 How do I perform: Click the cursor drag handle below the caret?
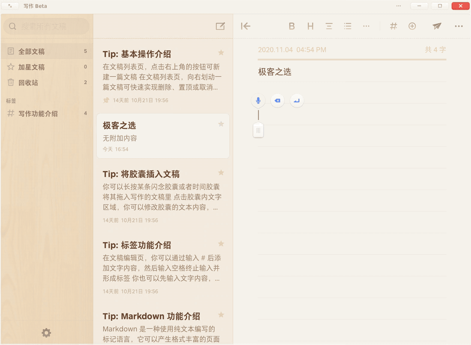pos(258,130)
